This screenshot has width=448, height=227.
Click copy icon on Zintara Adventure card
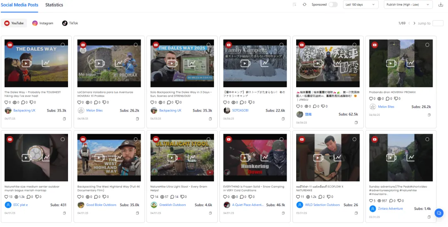(429, 217)
